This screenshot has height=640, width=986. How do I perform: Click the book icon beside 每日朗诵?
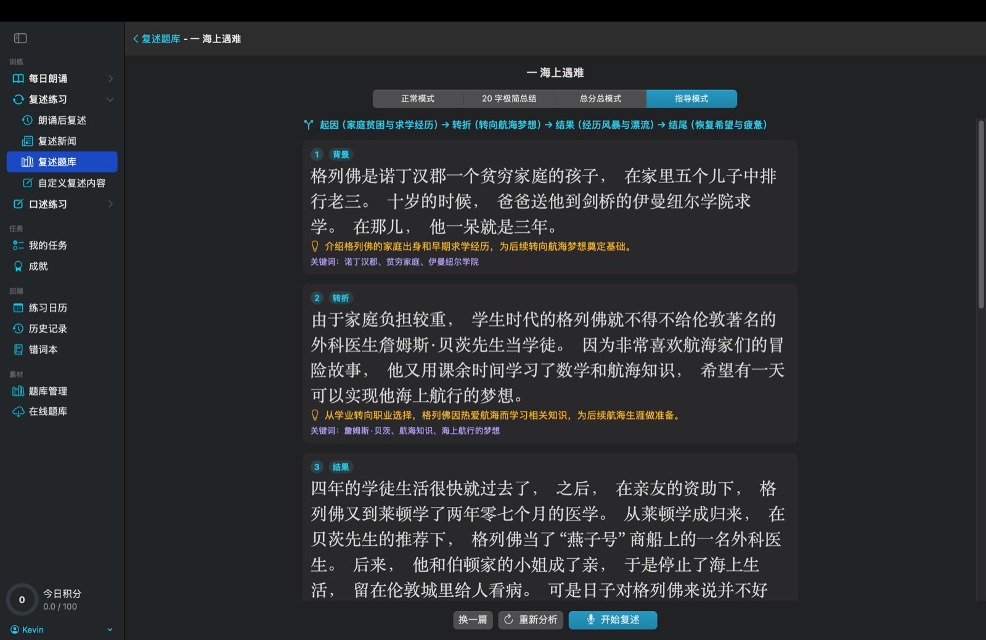[x=18, y=78]
